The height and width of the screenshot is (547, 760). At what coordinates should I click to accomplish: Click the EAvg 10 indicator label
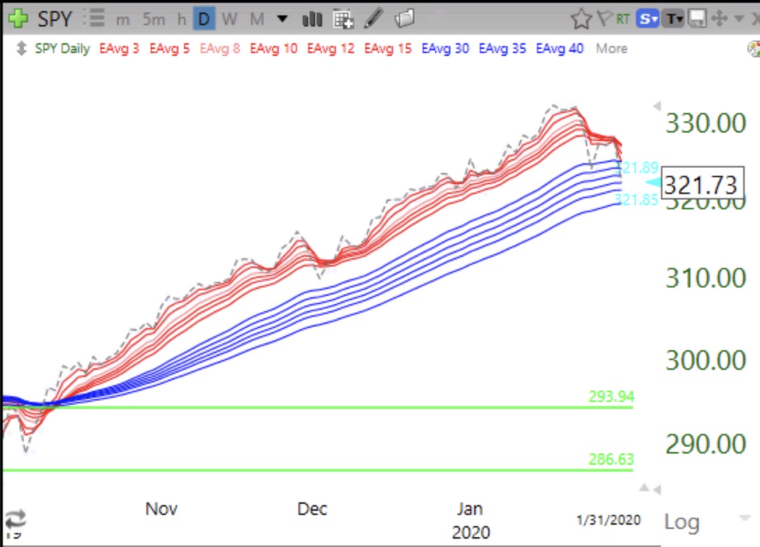(273, 49)
